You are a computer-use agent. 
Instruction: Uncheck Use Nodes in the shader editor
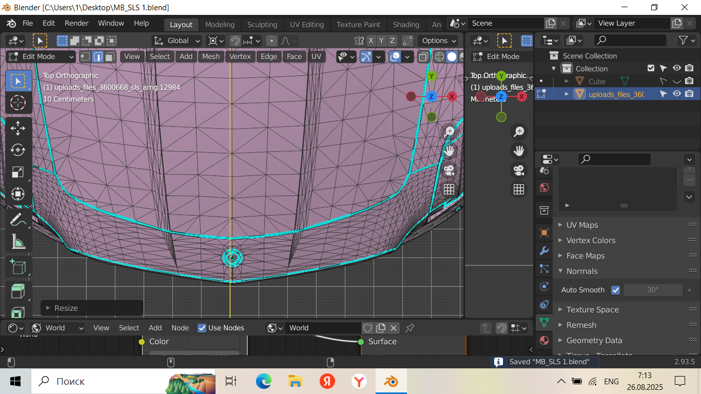202,328
